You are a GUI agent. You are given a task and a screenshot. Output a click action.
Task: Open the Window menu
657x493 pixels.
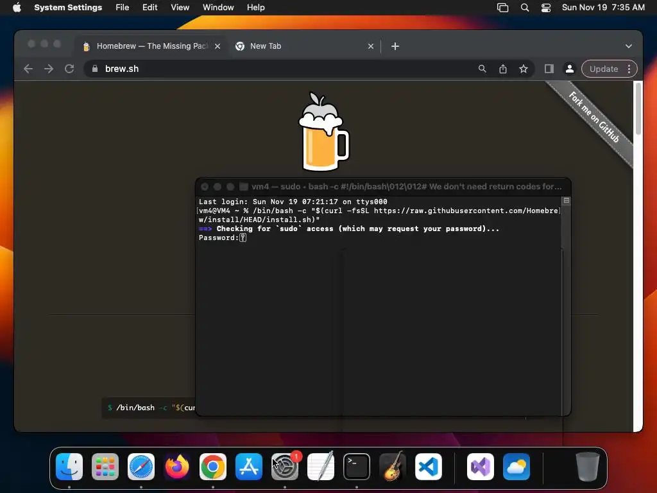point(218,8)
